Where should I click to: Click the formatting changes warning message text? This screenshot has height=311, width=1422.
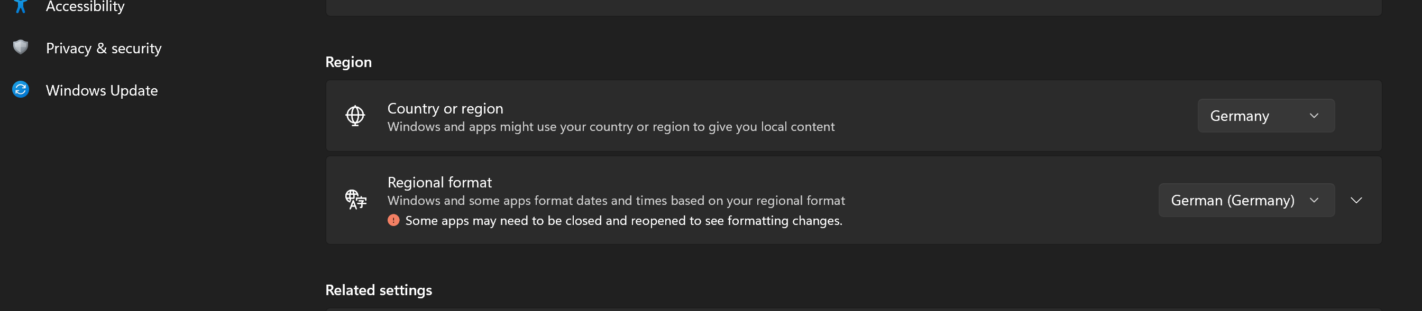pos(624,220)
